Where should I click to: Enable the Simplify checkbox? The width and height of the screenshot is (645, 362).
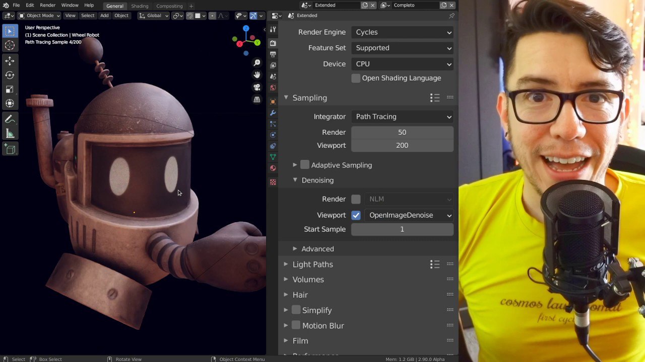click(x=296, y=310)
